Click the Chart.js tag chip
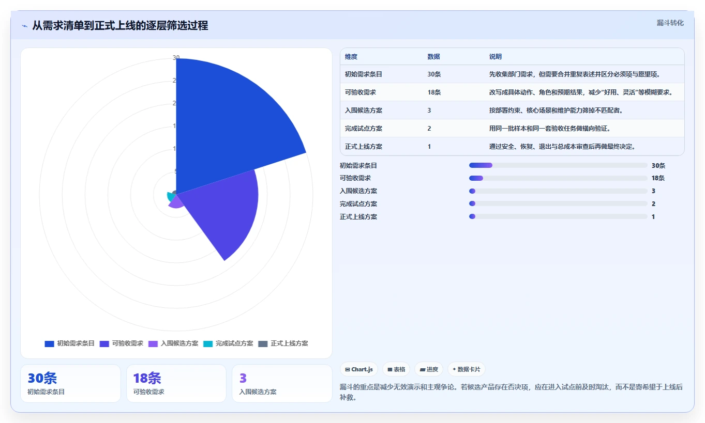The image size is (705, 423). 359,369
